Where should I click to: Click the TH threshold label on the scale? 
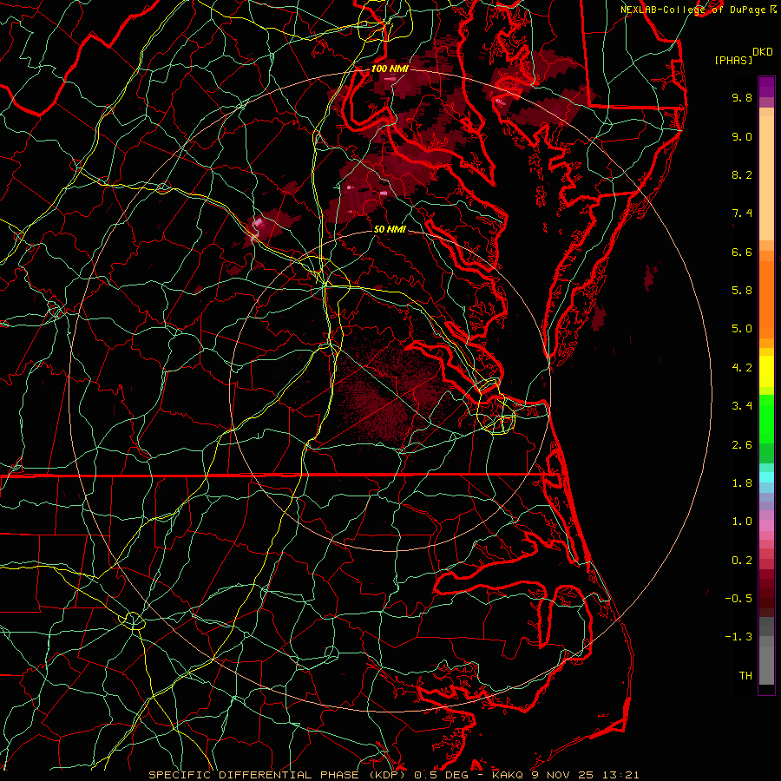(745, 676)
